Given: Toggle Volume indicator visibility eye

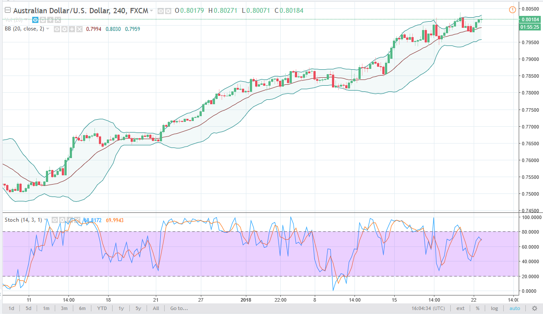Looking at the screenshot, I should [35, 20].
